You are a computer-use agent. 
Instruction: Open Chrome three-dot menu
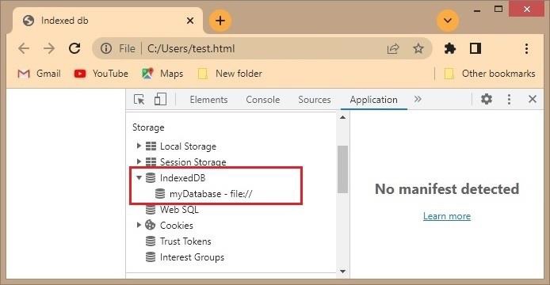[x=526, y=48]
